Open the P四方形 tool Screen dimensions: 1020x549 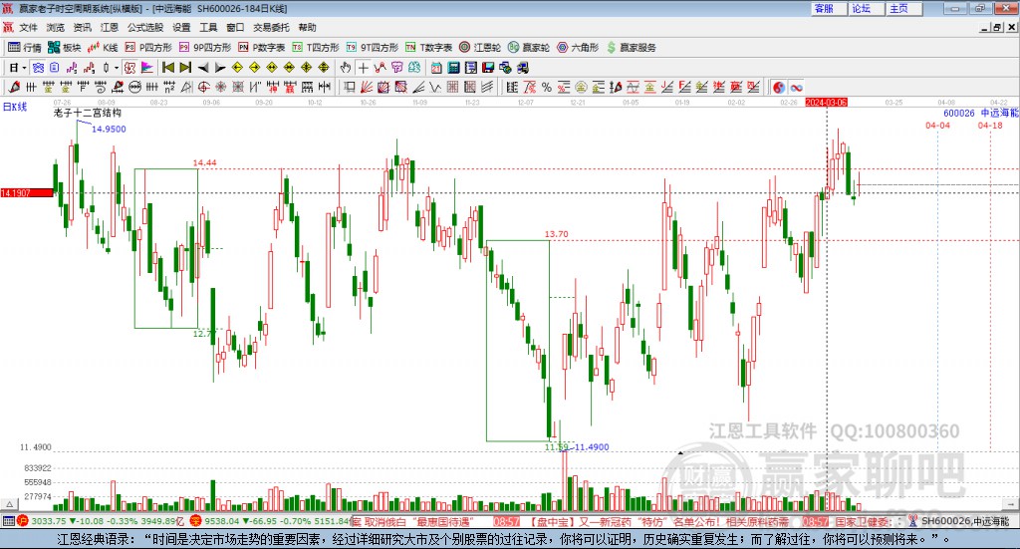(148, 48)
